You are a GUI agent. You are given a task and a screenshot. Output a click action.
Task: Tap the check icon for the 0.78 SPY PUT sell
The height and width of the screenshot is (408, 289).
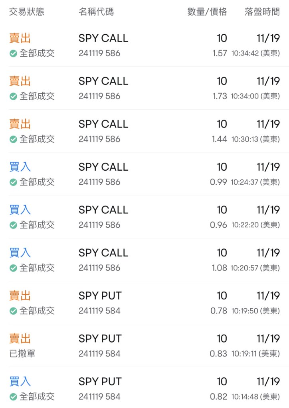(x=13, y=311)
